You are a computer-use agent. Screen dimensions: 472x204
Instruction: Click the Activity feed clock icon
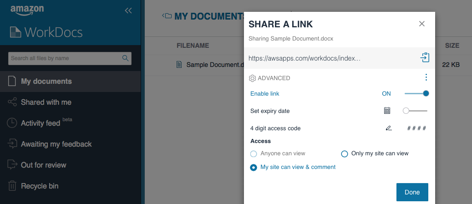point(12,123)
